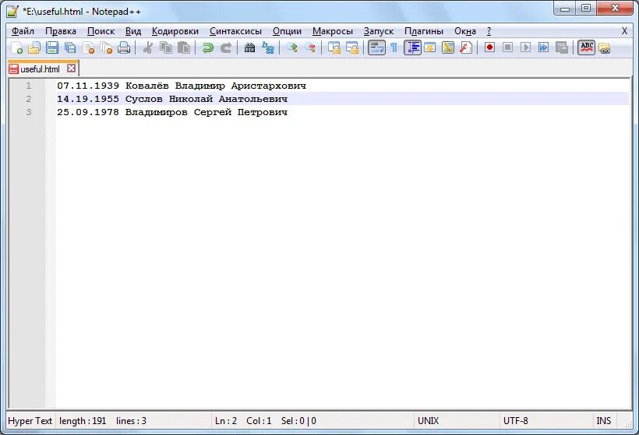
Task: Open the Файл menu
Action: click(x=23, y=31)
